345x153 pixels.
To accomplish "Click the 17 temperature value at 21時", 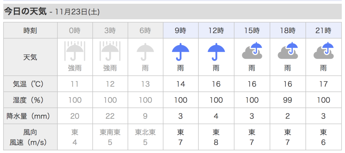I will point(323,84).
